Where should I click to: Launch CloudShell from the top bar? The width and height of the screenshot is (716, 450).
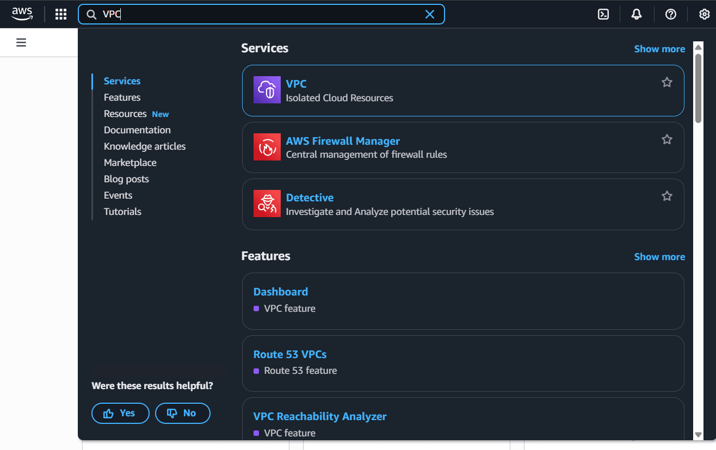pyautogui.click(x=603, y=14)
